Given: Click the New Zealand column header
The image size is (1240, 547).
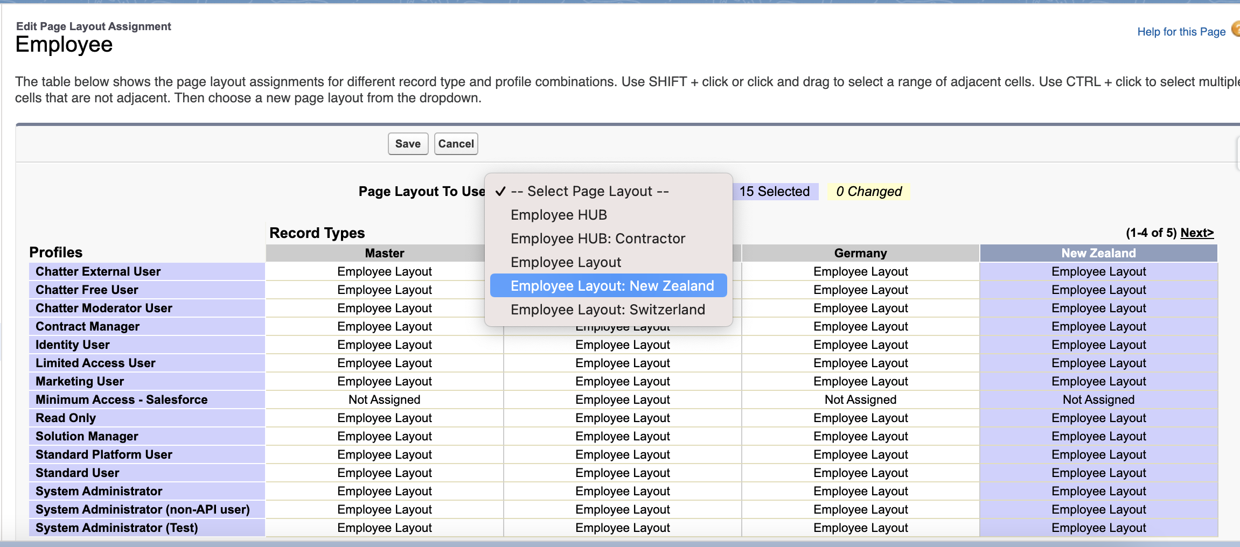Looking at the screenshot, I should [x=1098, y=253].
